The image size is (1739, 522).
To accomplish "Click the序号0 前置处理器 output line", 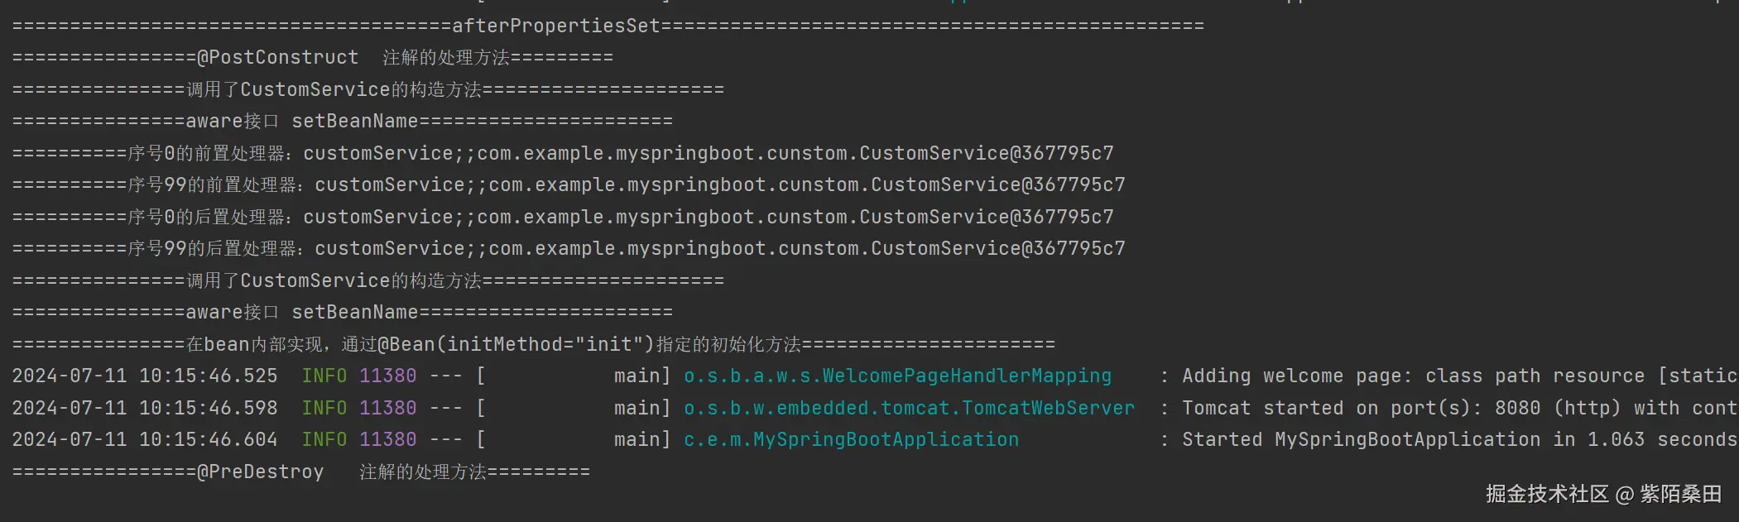I will pyautogui.click(x=563, y=153).
